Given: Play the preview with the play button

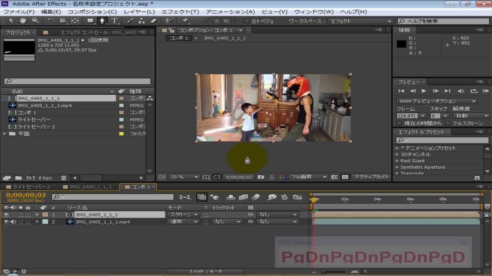Looking at the screenshot, I should [424, 91].
